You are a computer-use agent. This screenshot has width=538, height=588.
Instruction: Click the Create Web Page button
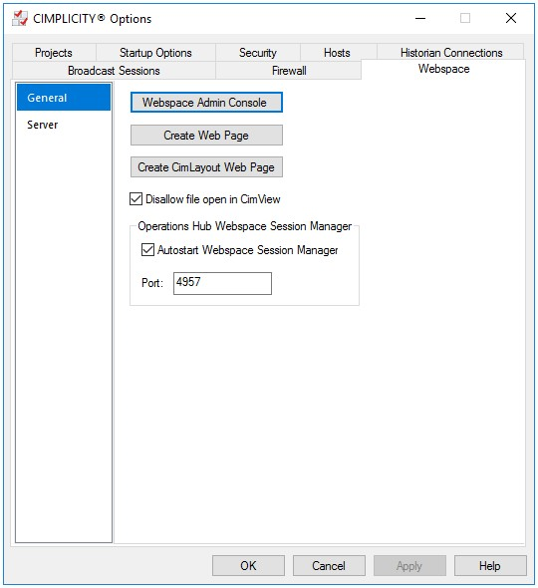tap(206, 135)
